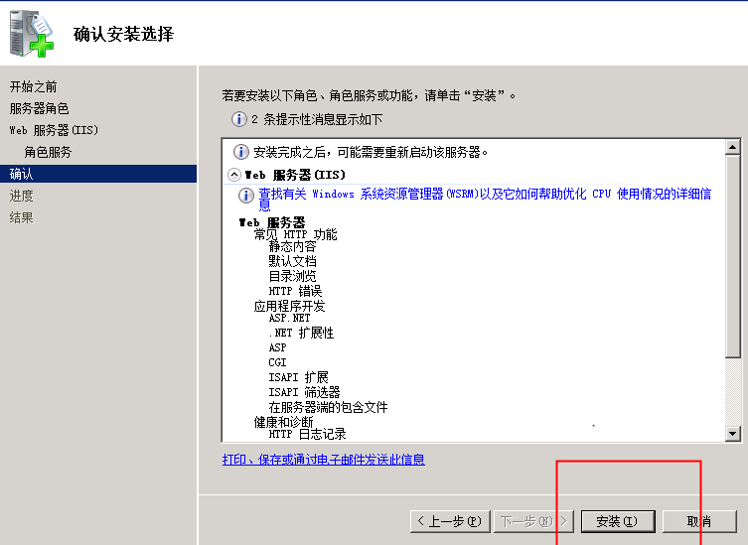This screenshot has width=748, height=545.
Task: Select the 服务器角色 step in the sidebar
Action: [40, 108]
